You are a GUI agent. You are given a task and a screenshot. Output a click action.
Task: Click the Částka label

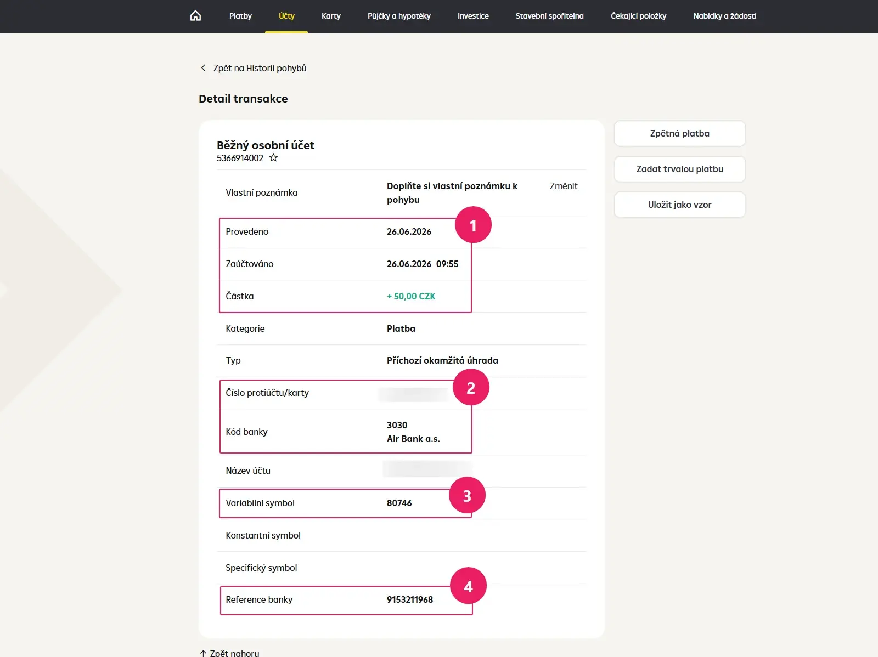[240, 296]
